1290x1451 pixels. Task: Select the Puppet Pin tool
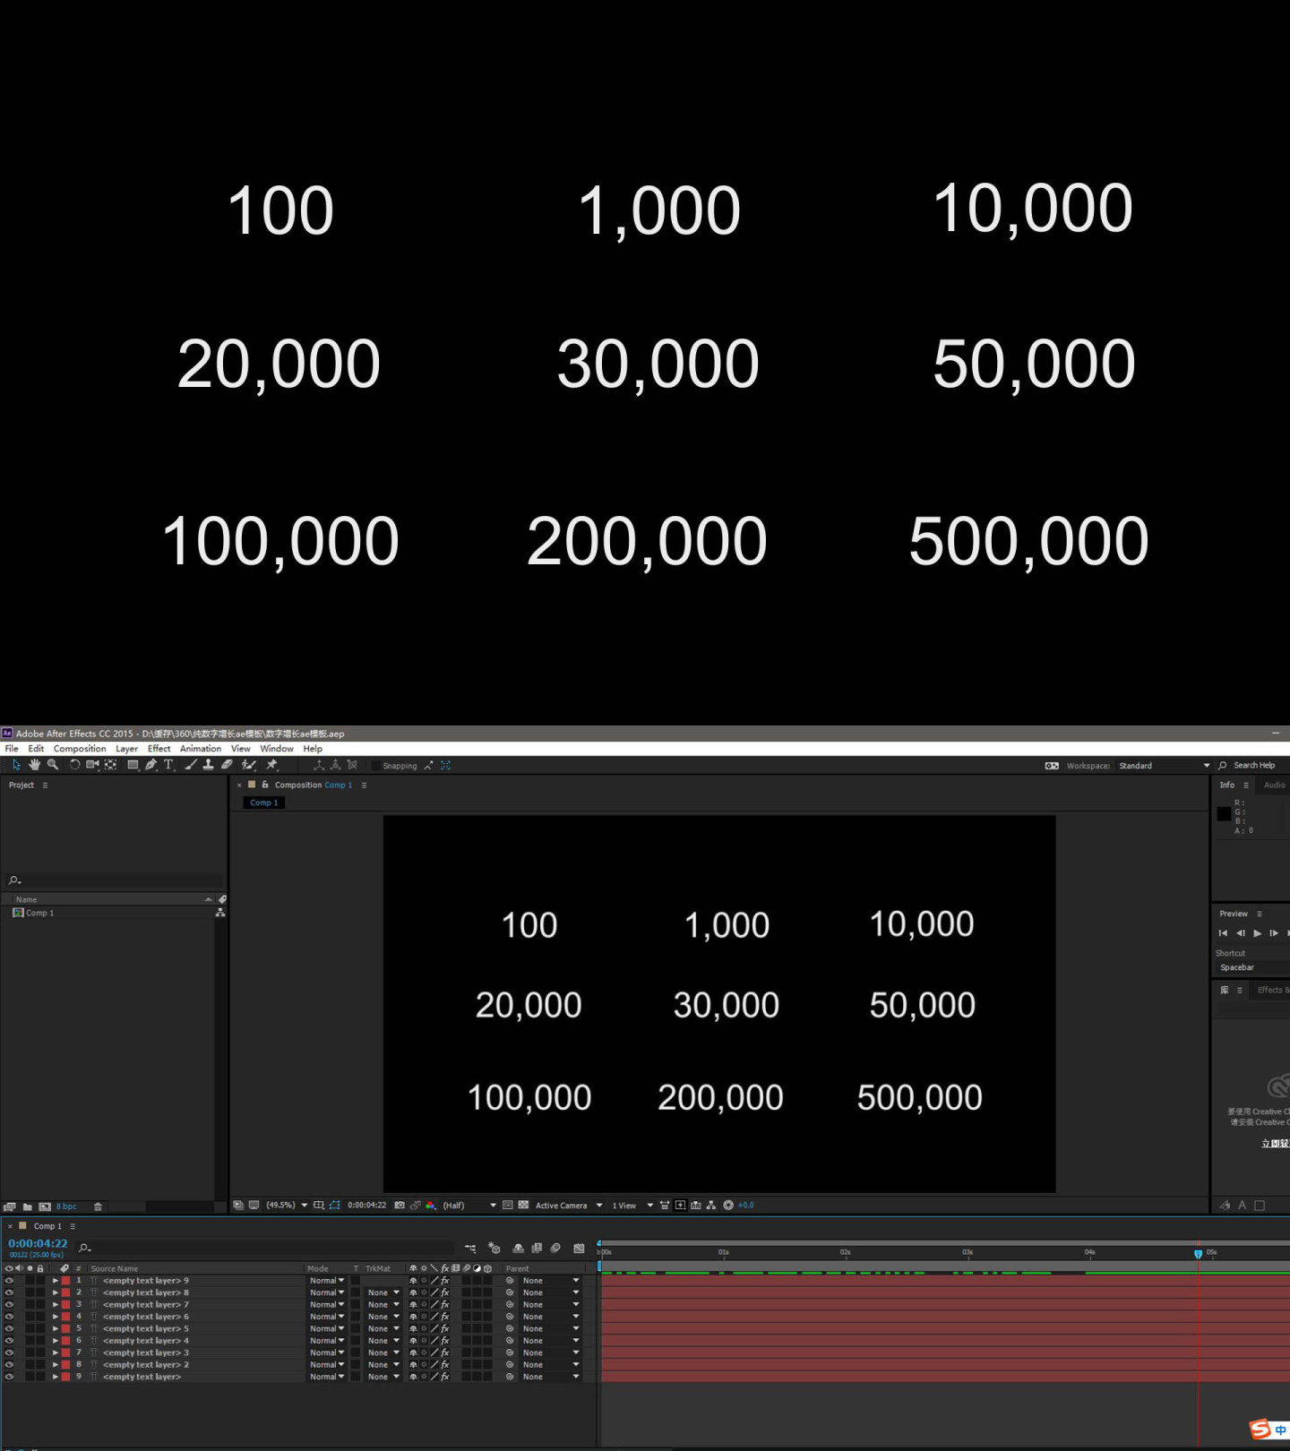coord(272,765)
